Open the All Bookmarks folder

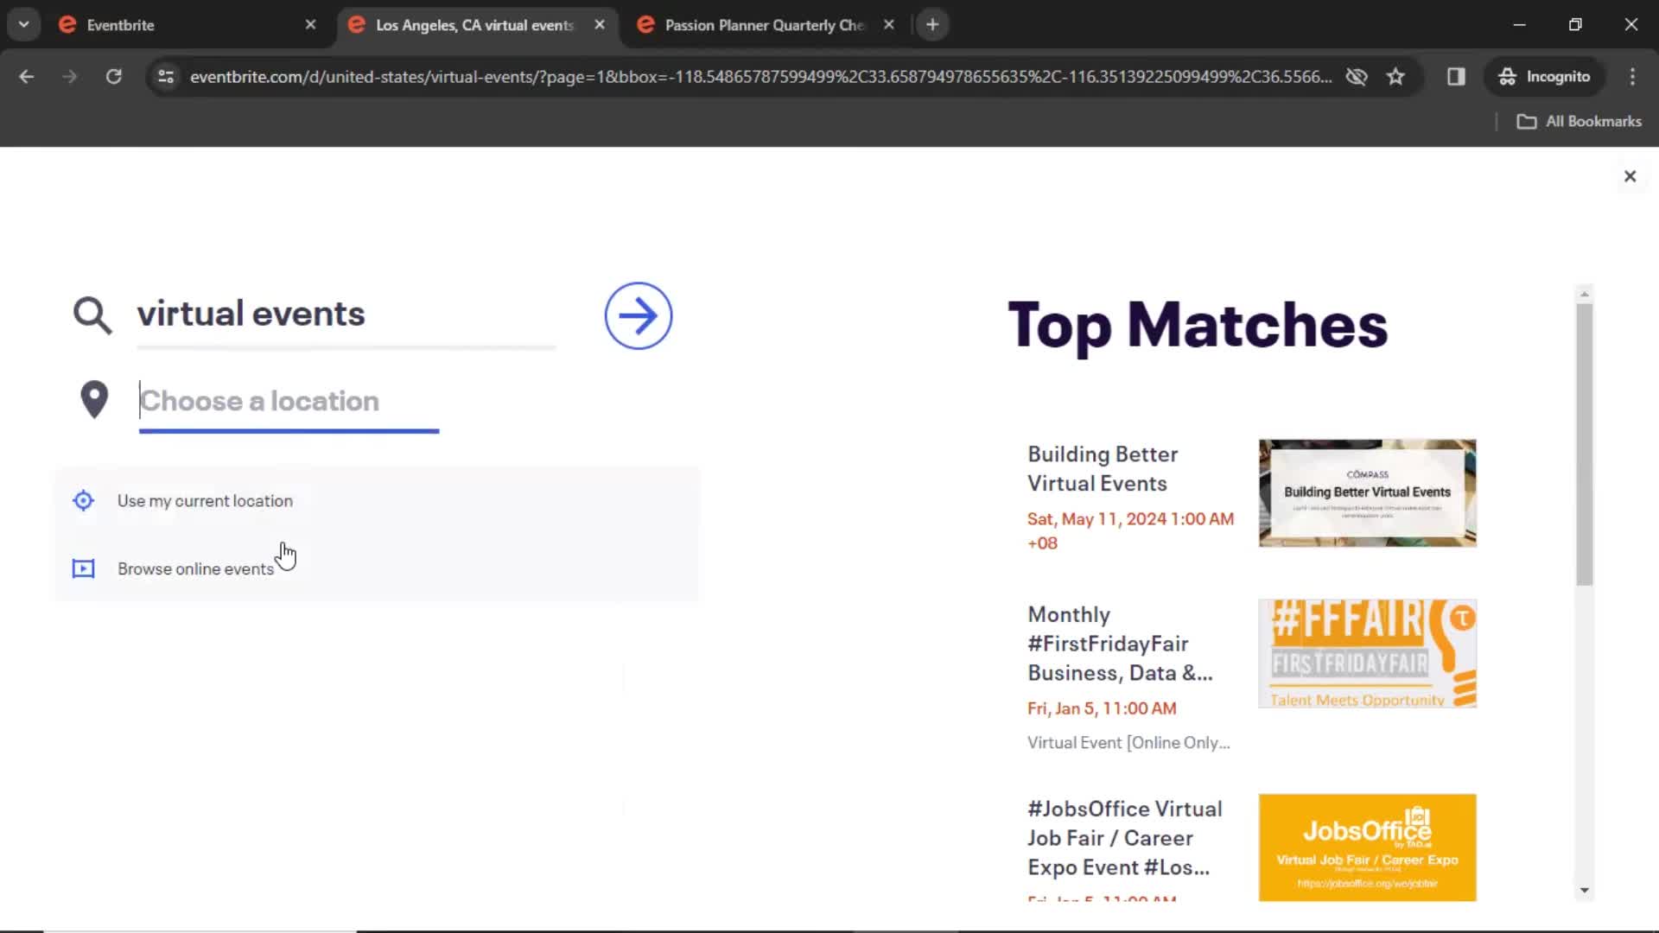click(x=1580, y=122)
